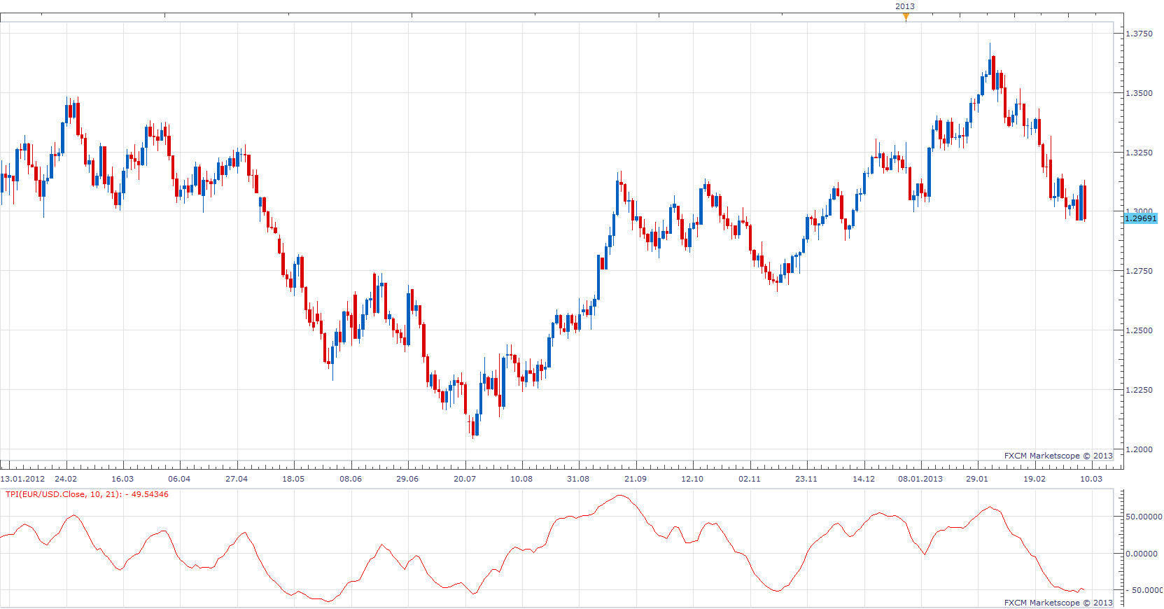Click the 1.3750 price axis label
Screen dimensions: 1164x609
coord(1139,34)
